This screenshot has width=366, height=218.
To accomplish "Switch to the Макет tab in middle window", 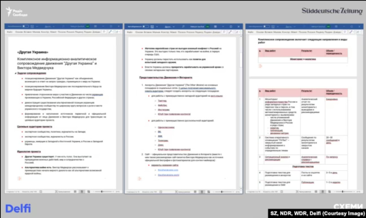I will (173, 32).
